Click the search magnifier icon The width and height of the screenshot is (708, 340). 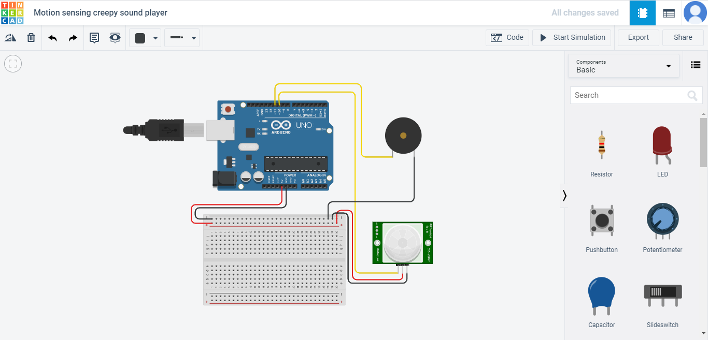tap(692, 95)
